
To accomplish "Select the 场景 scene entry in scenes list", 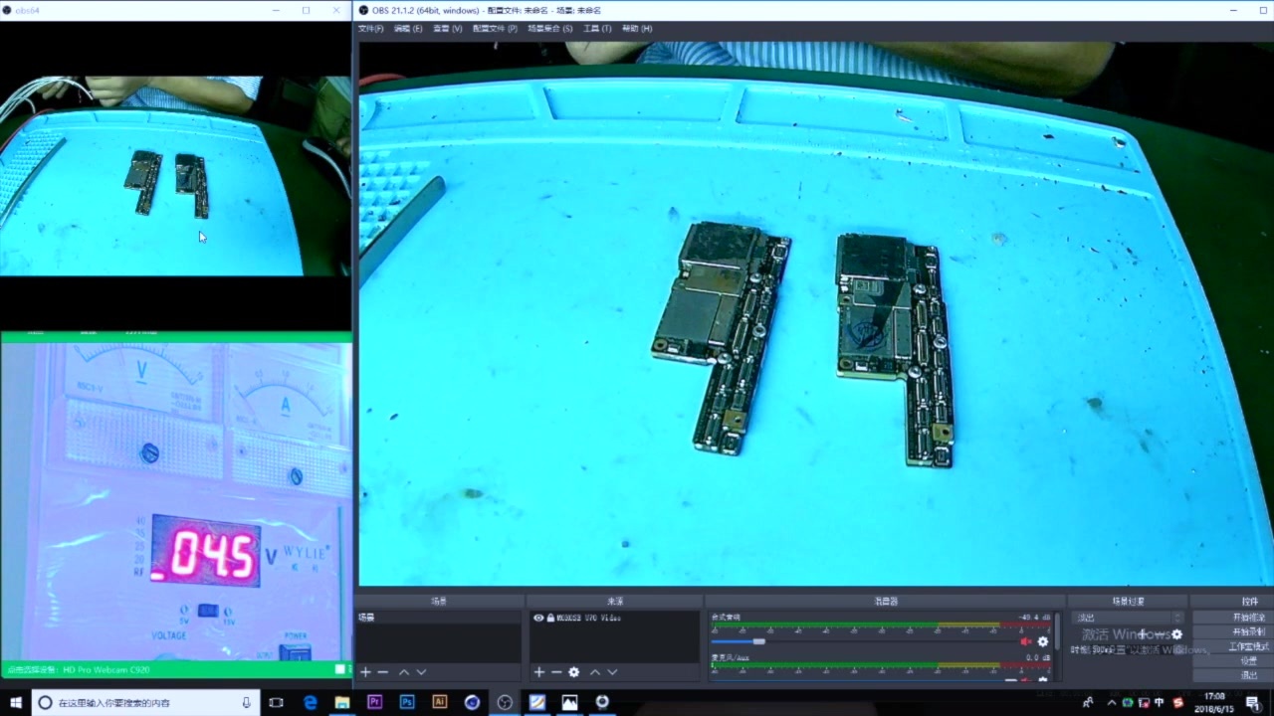I will coord(438,618).
